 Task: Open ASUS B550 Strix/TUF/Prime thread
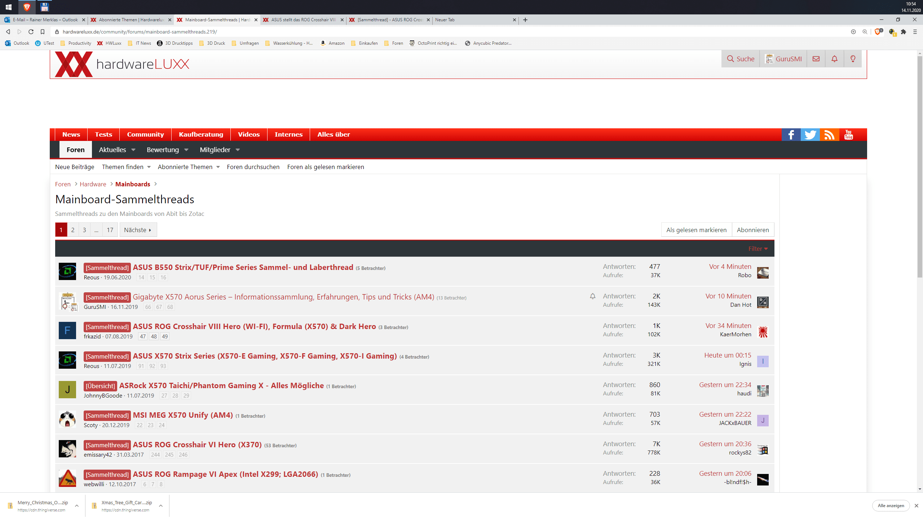point(243,267)
